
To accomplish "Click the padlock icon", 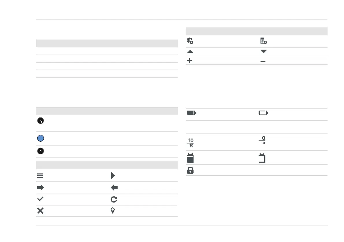I will click(190, 170).
